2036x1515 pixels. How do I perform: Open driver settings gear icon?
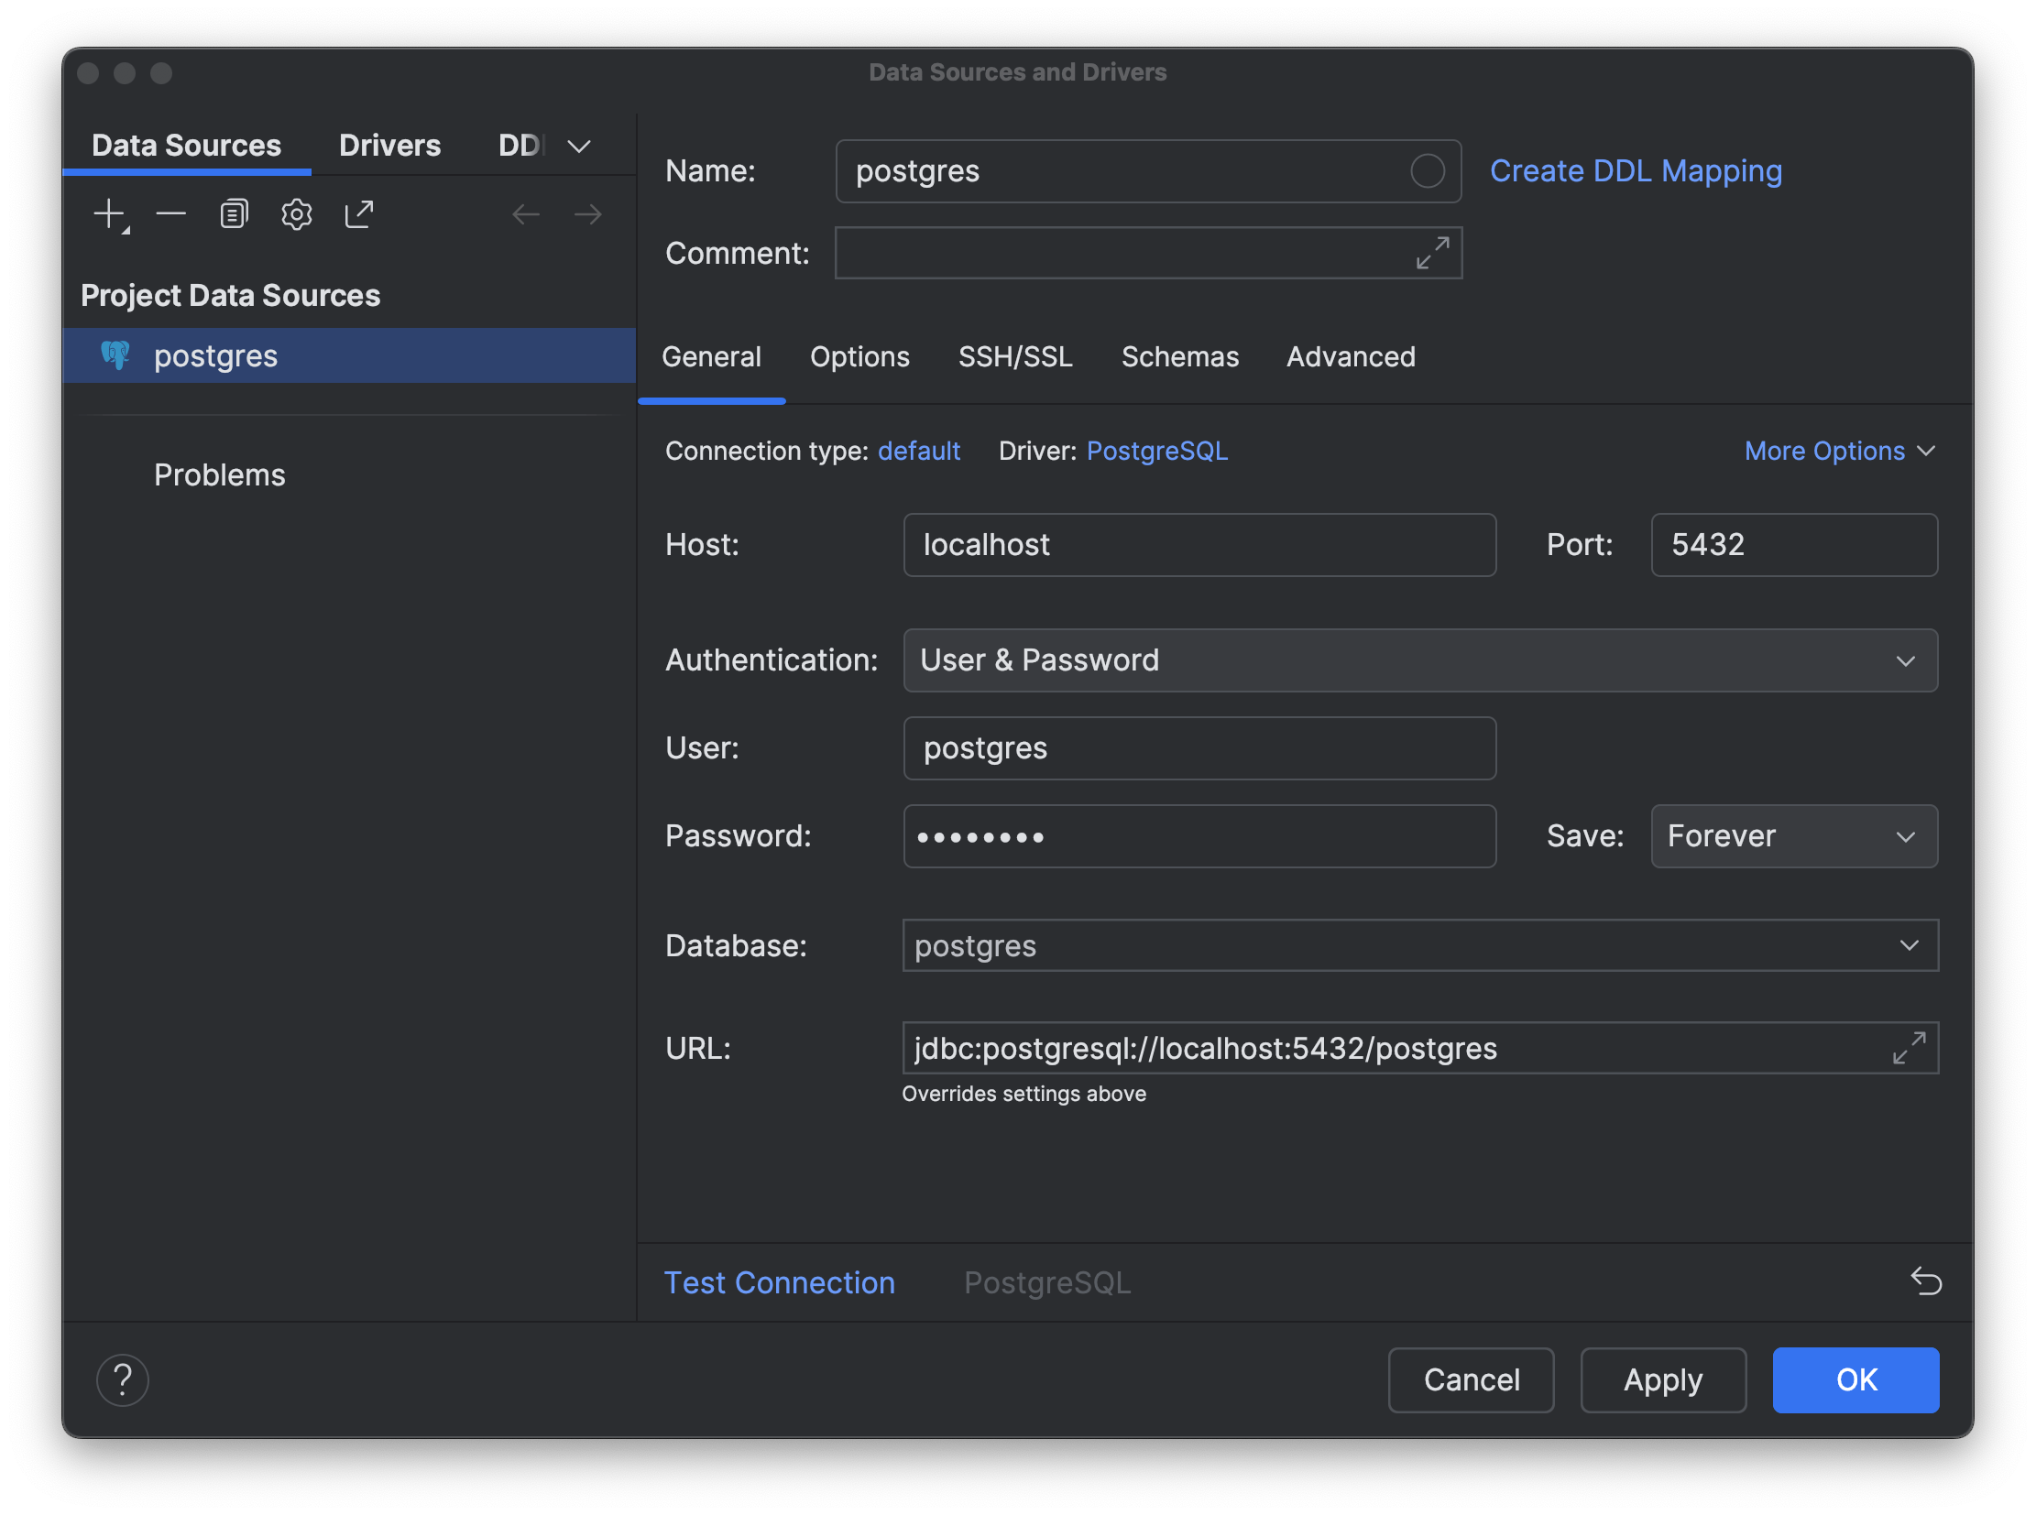tap(296, 214)
